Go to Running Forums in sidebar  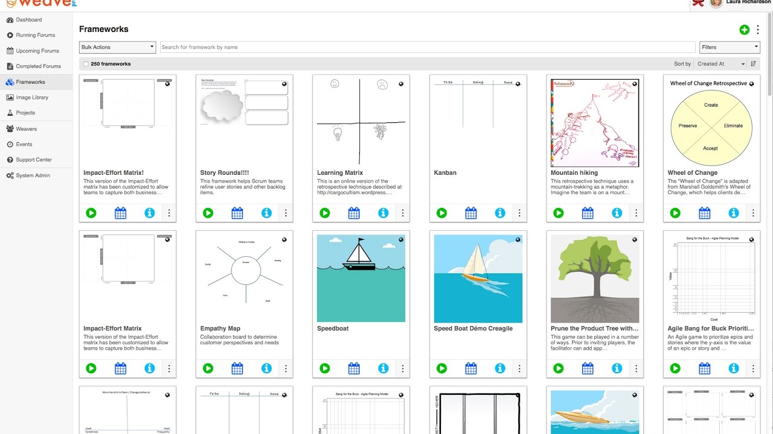point(36,35)
